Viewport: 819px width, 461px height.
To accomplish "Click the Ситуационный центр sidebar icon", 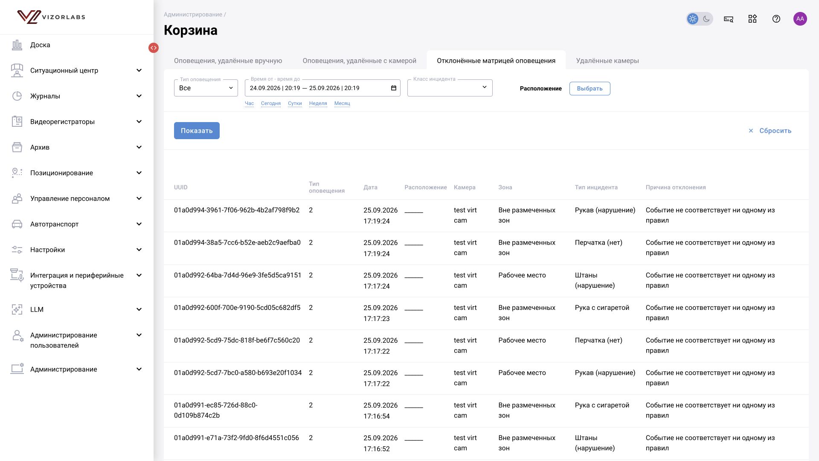I will point(17,70).
